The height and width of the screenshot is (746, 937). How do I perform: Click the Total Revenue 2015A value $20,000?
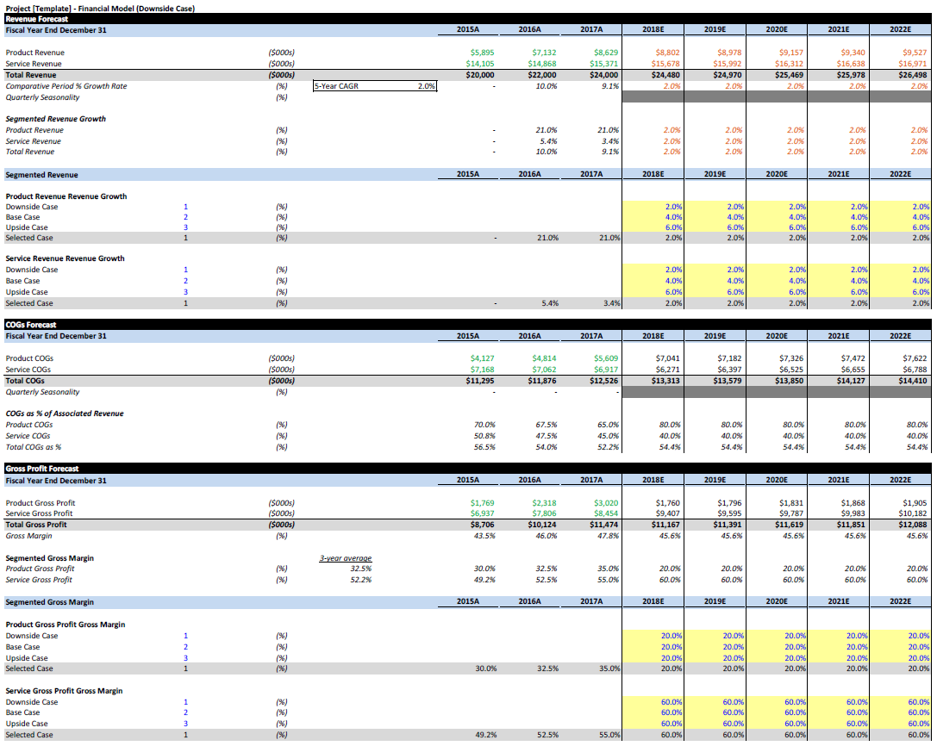480,75
